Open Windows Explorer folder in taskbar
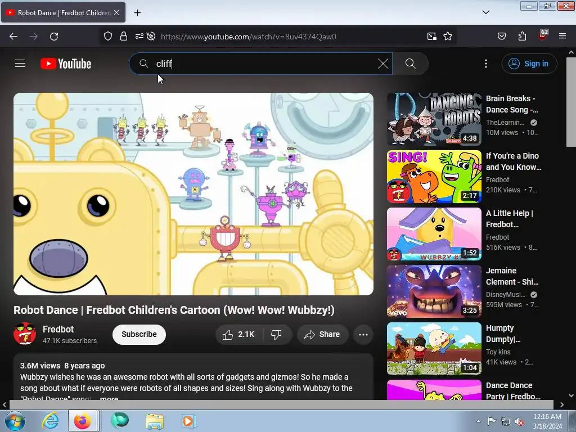The height and width of the screenshot is (432, 576). (x=155, y=421)
